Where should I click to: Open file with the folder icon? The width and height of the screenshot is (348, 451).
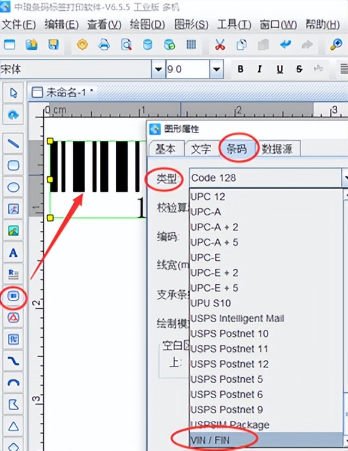point(32,44)
